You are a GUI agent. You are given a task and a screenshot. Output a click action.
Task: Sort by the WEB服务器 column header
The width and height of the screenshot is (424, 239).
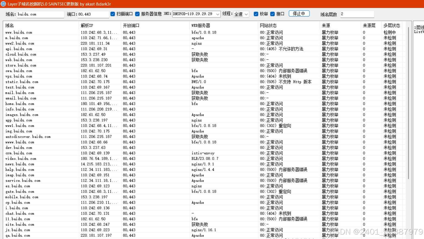(224, 26)
